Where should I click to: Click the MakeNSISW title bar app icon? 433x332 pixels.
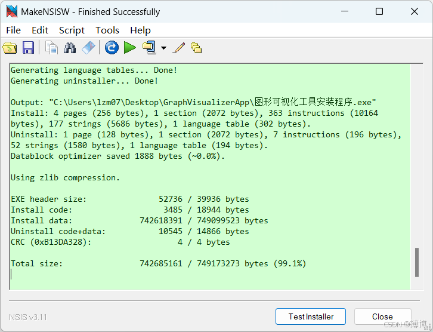[x=12, y=11]
